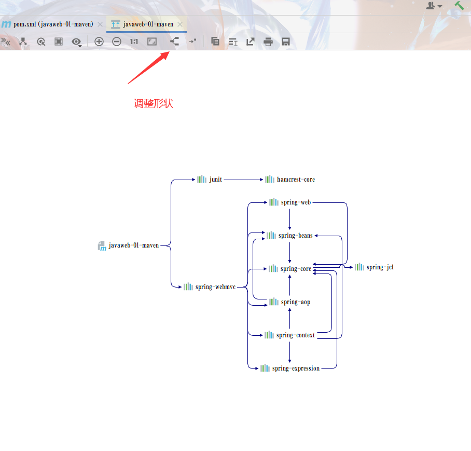This screenshot has width=471, height=451.
Task: Click the zoom out minus icon
Action: tap(117, 42)
